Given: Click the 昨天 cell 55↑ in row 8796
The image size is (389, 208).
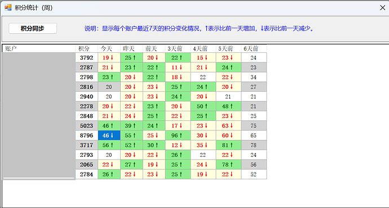Looking at the screenshot, I should coord(131,135).
